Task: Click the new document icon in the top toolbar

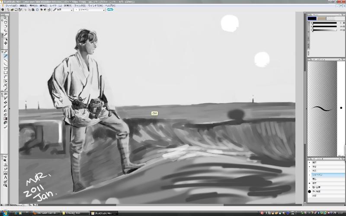Action: (8, 10)
